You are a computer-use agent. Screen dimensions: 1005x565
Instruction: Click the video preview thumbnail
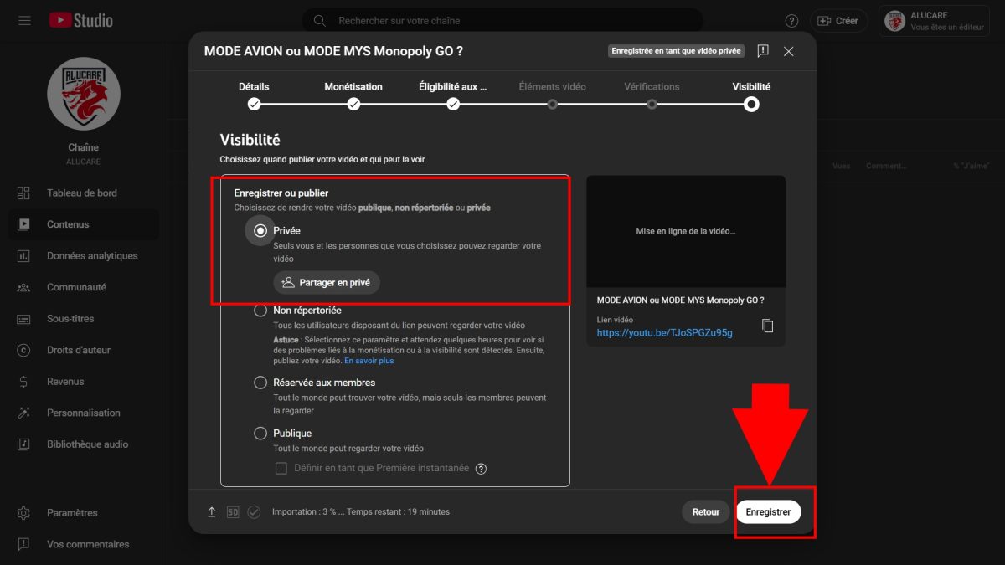coord(686,231)
